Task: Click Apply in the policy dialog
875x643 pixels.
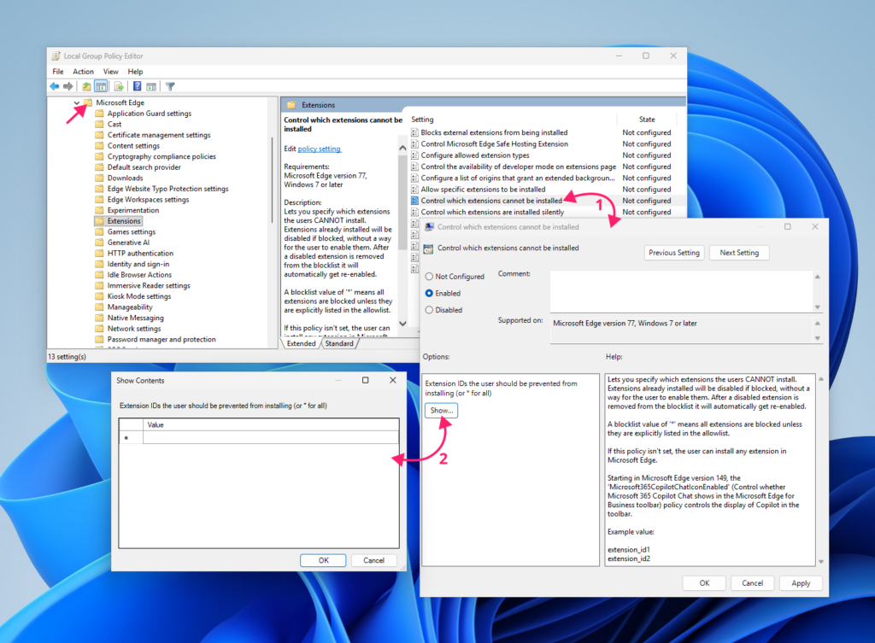Action: pyautogui.click(x=801, y=582)
